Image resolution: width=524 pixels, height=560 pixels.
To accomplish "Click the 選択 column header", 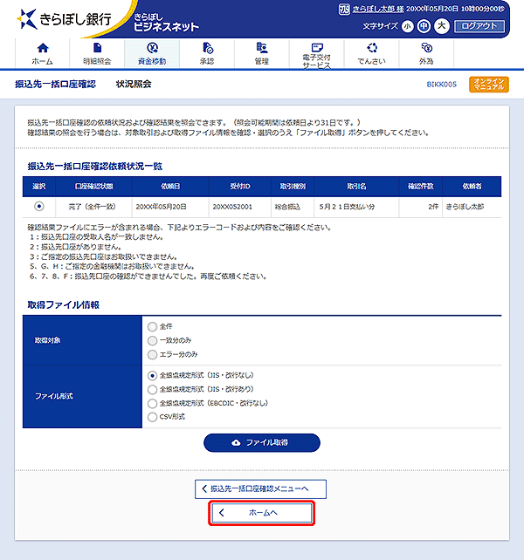I will coord(39,187).
